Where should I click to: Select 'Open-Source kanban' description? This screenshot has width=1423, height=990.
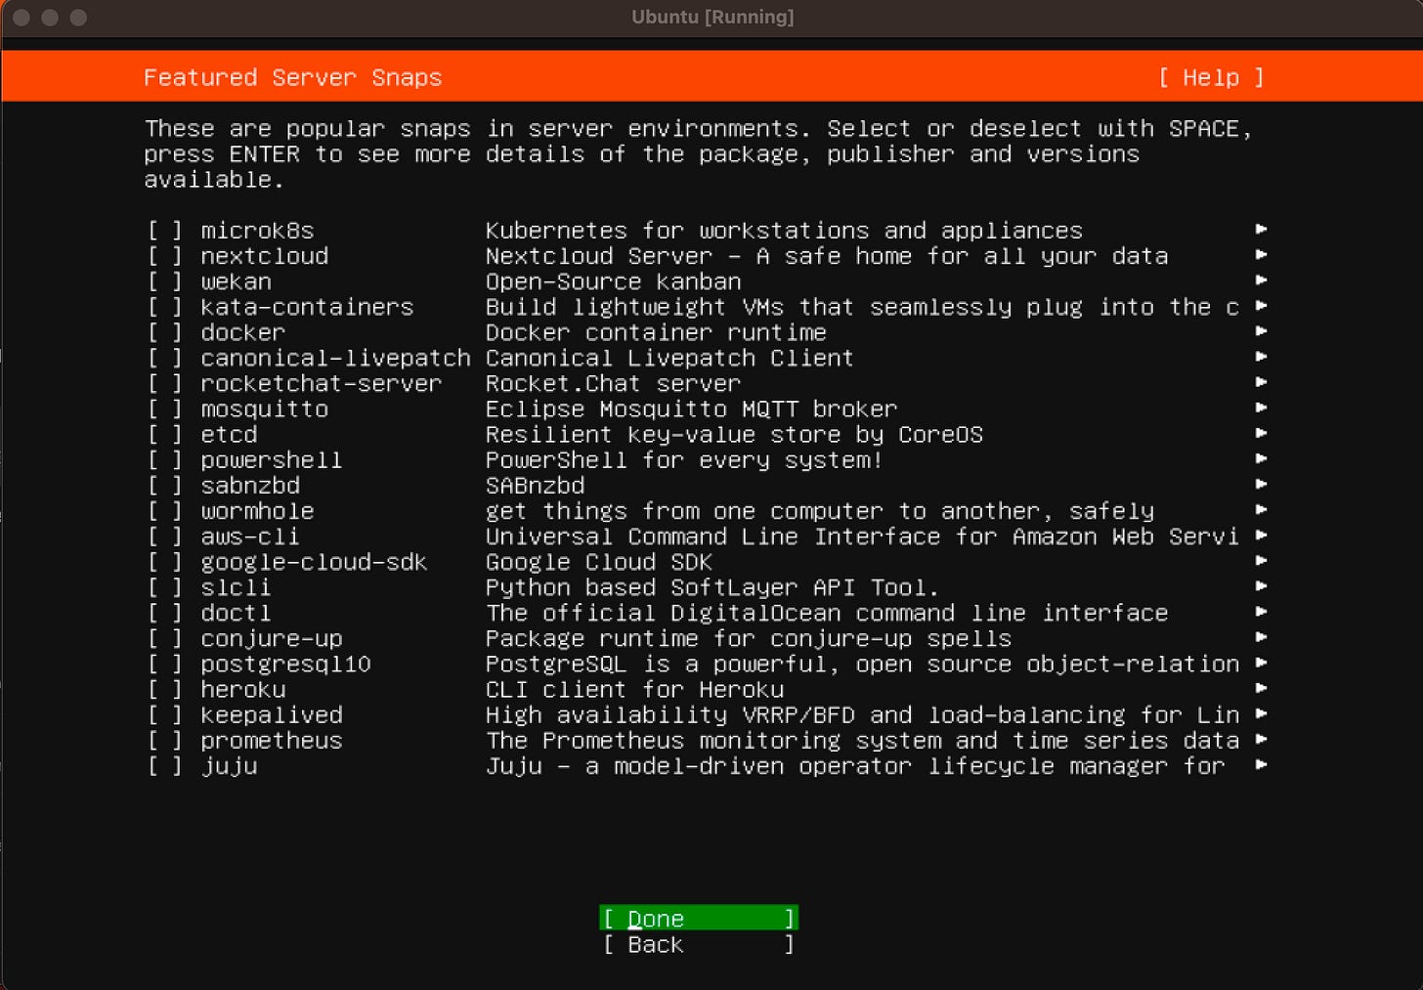pos(614,281)
